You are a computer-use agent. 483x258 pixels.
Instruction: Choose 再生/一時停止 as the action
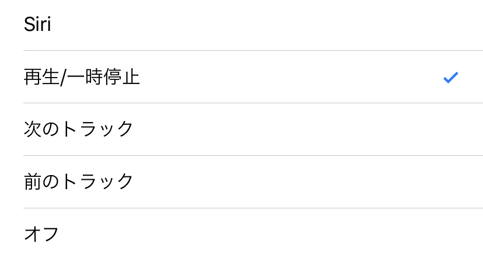[x=242, y=76]
